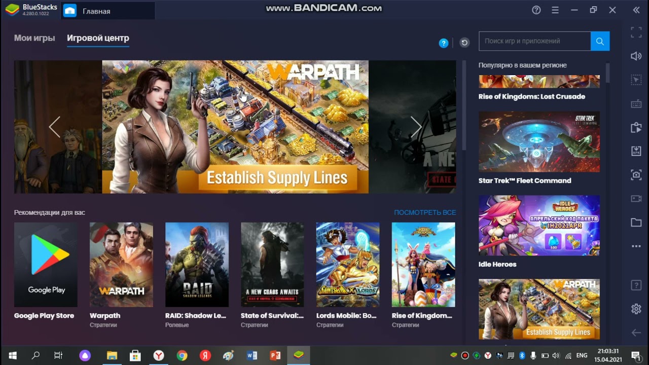The height and width of the screenshot is (365, 649).
Task: Open PowerPoint from taskbar
Action: tap(275, 355)
